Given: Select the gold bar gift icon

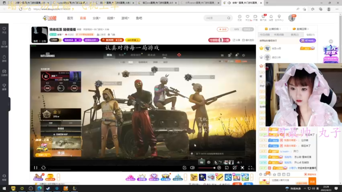Looking at the screenshot, I should 220,177.
